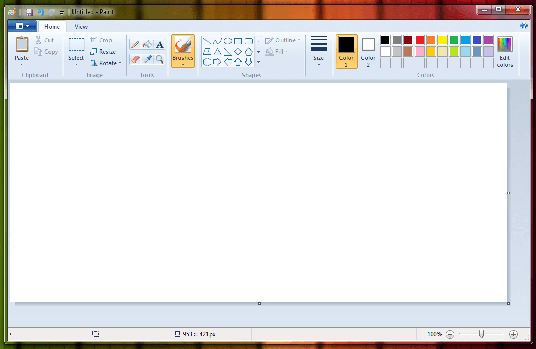Screen dimensions: 536x349
Task: Select the Eraser tool
Action: pyautogui.click(x=135, y=59)
